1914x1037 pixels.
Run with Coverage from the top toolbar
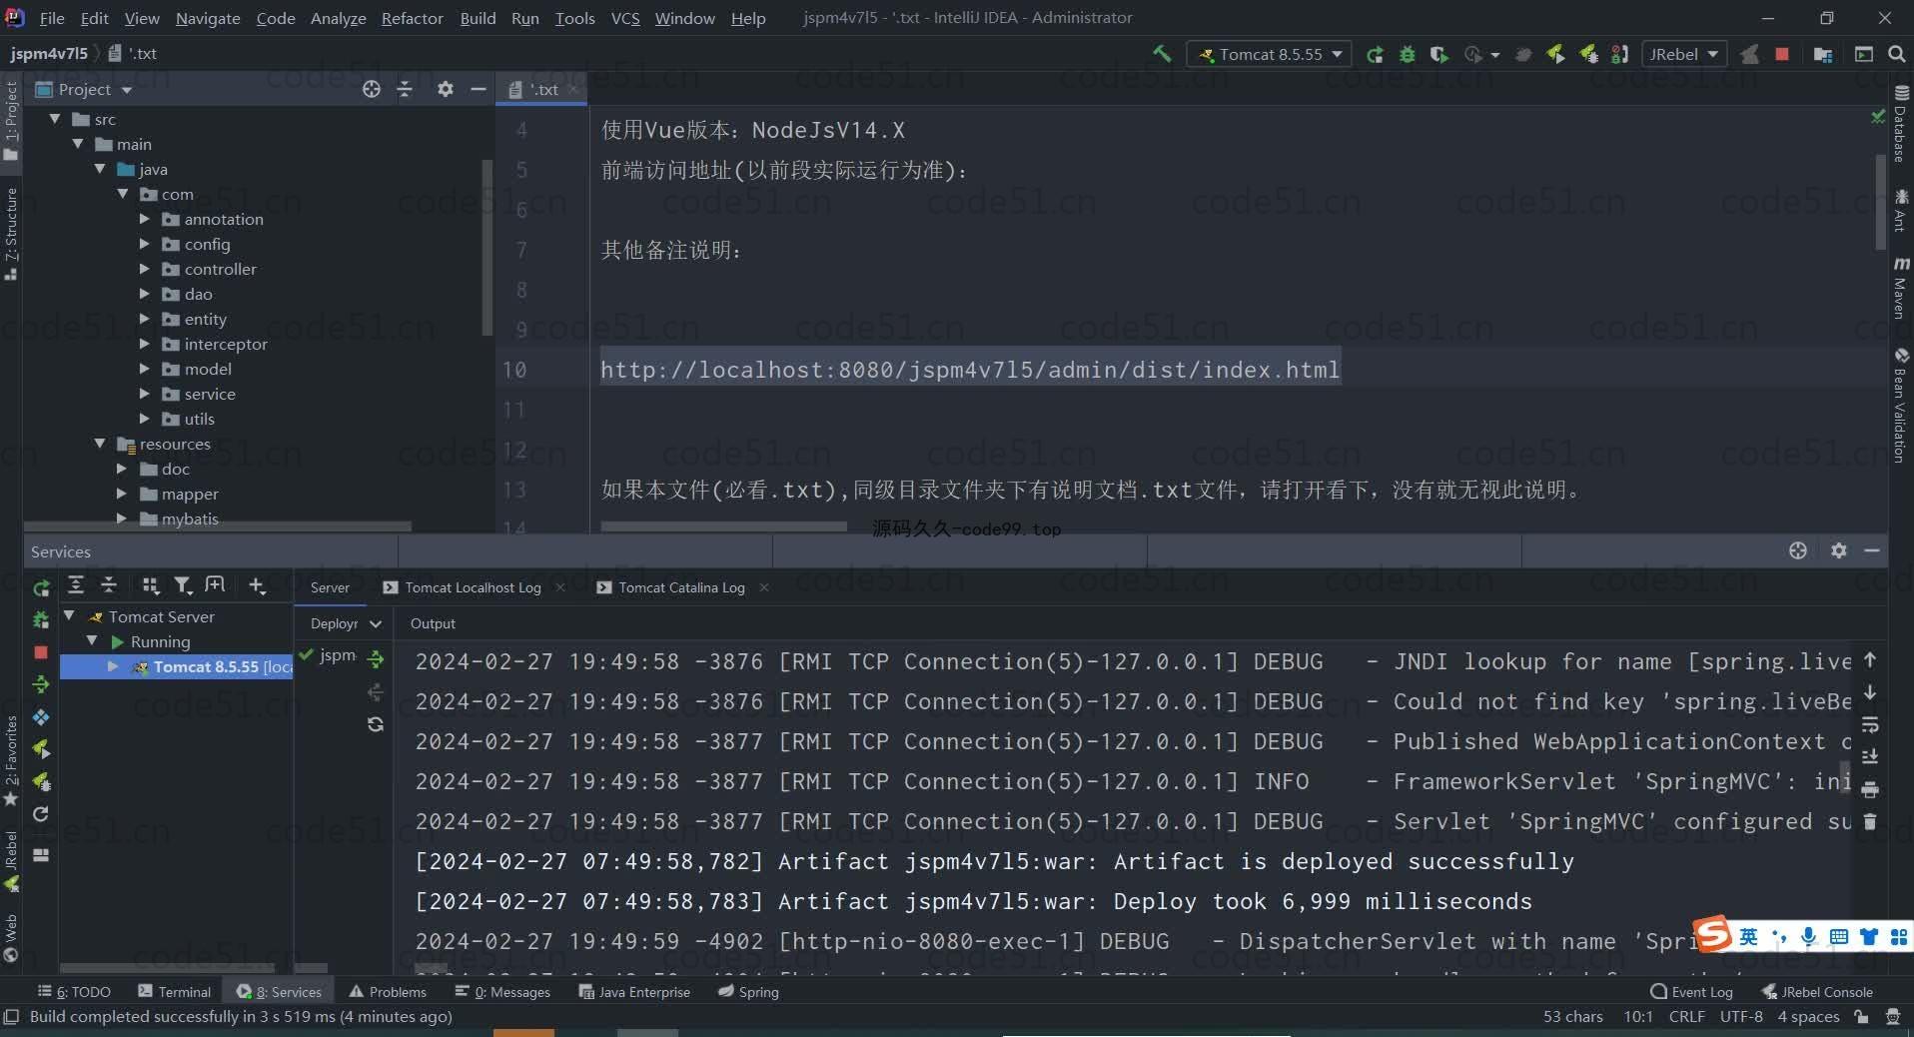(1438, 55)
